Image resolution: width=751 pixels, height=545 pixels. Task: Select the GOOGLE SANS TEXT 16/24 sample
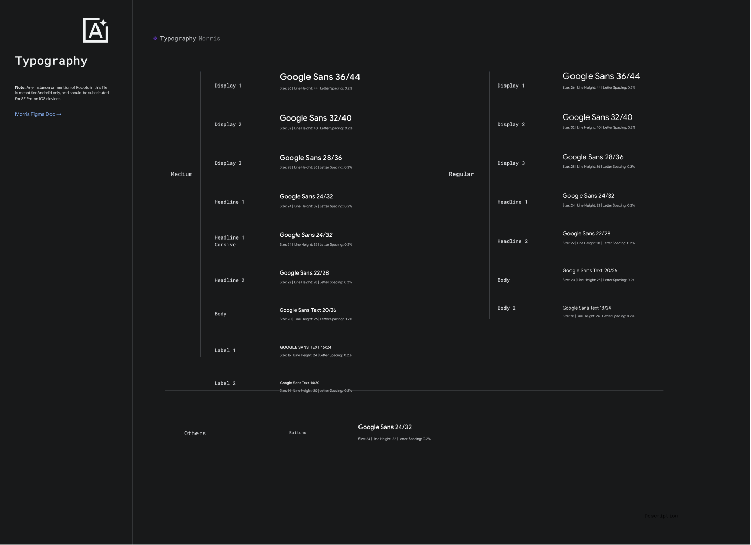305,347
